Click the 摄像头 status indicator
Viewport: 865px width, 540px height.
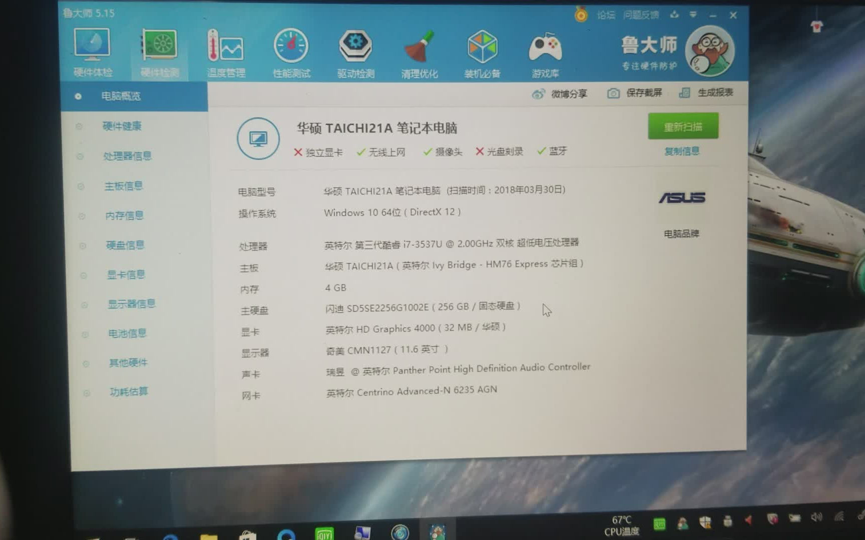pos(443,151)
